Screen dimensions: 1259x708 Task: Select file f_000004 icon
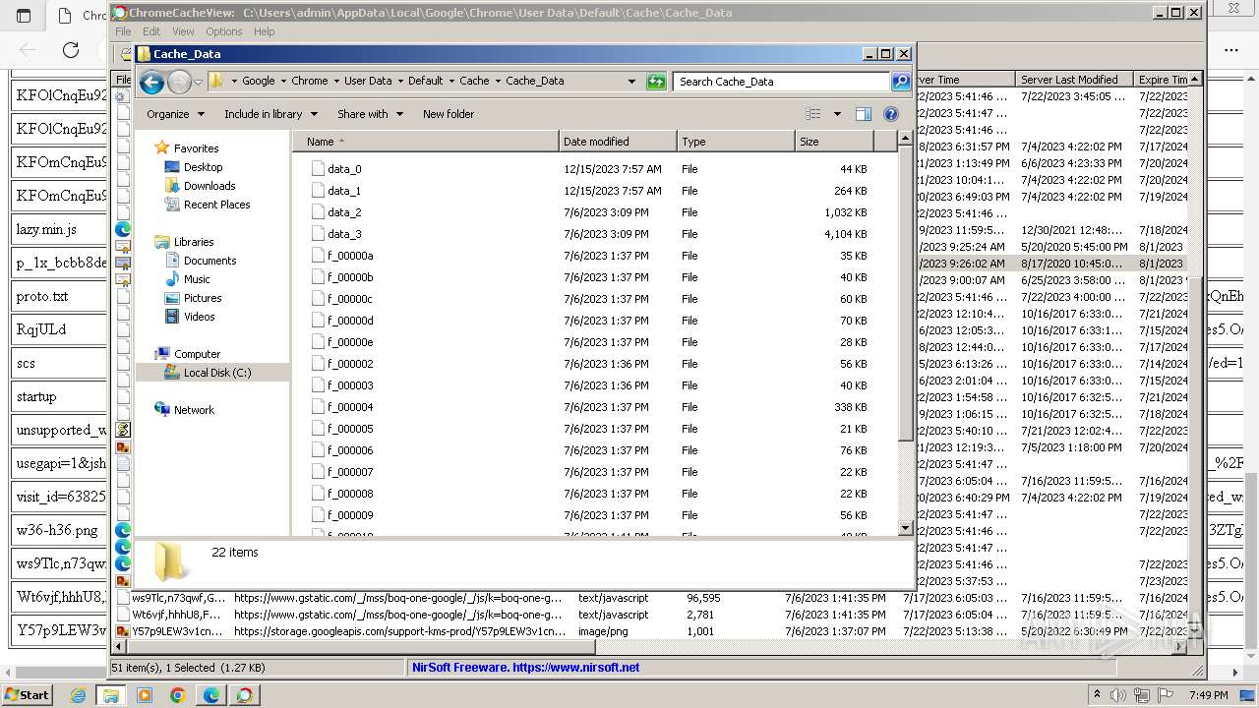click(318, 407)
